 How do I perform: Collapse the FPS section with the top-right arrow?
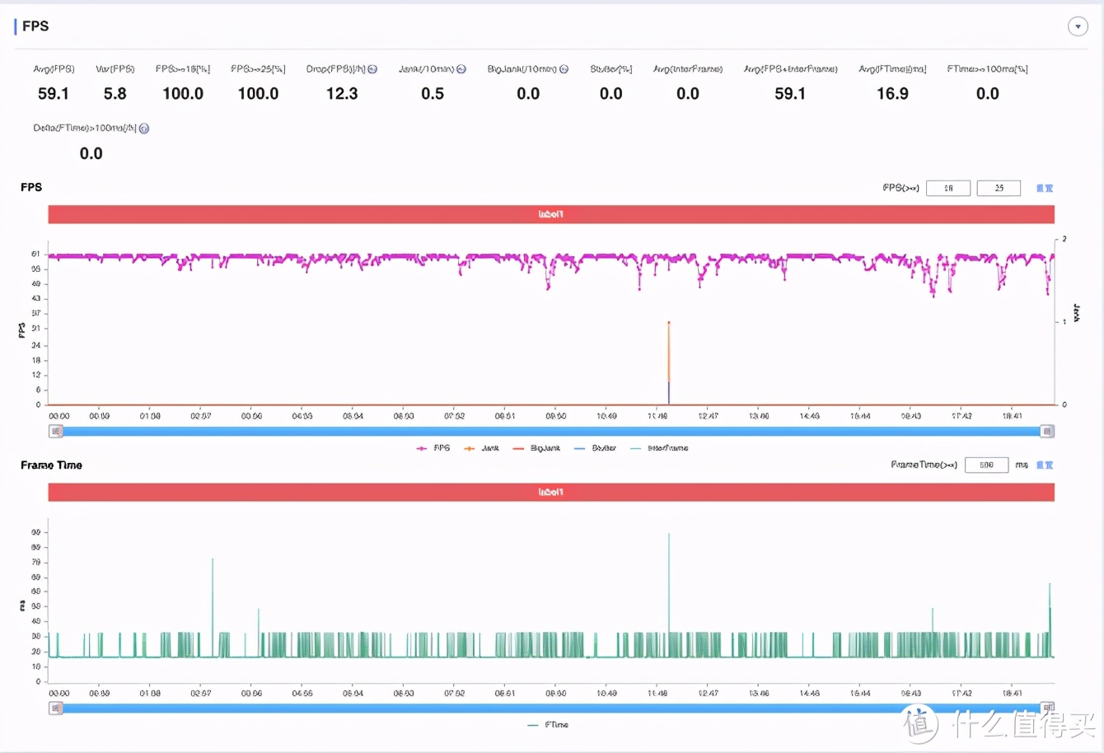(1078, 26)
